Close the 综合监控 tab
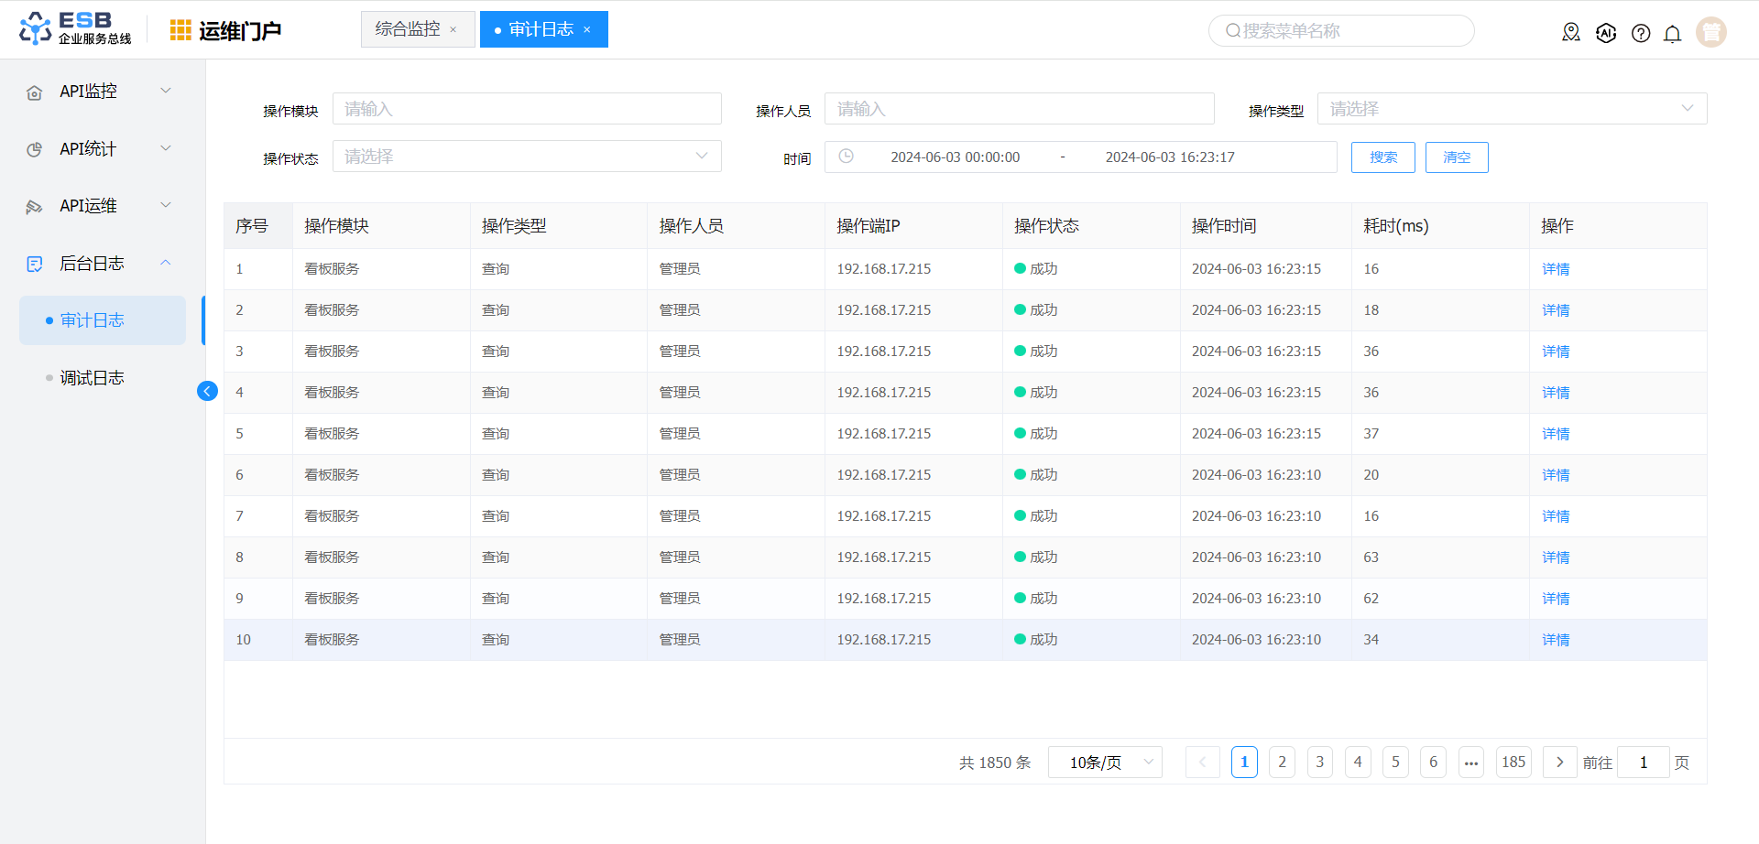Viewport: 1759px width, 844px height. point(453,30)
